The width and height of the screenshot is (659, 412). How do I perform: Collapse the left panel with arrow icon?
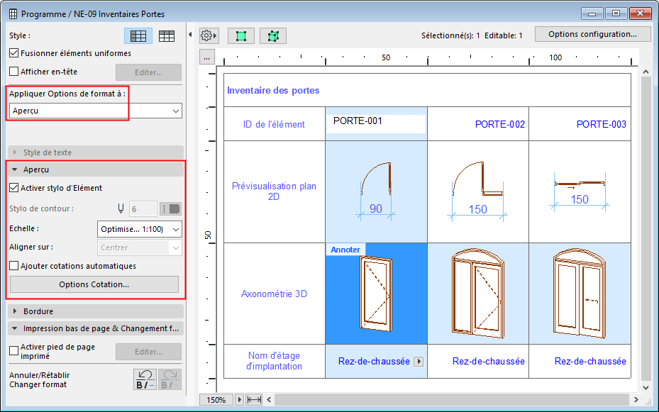pos(190,35)
